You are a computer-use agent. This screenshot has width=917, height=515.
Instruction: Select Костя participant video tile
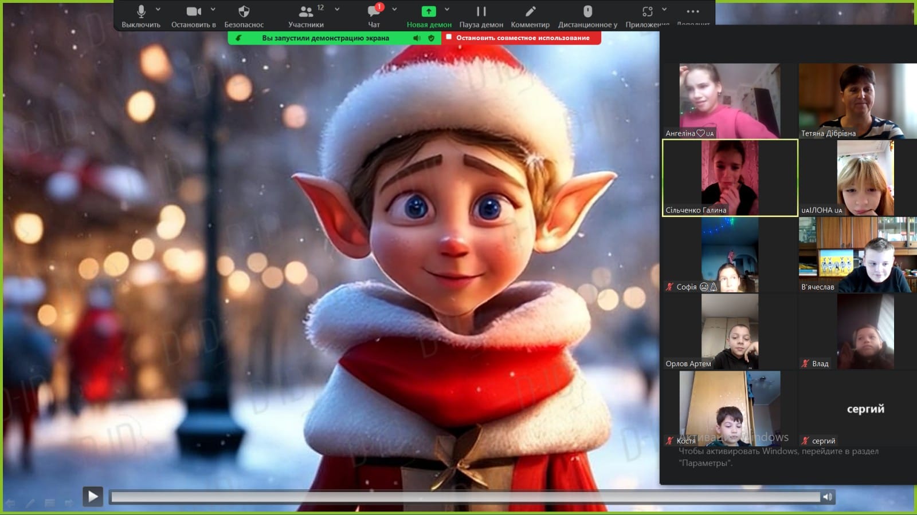[x=730, y=409]
